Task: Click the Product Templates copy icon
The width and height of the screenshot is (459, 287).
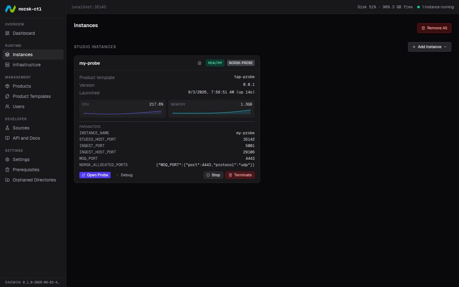Action: 8,96
